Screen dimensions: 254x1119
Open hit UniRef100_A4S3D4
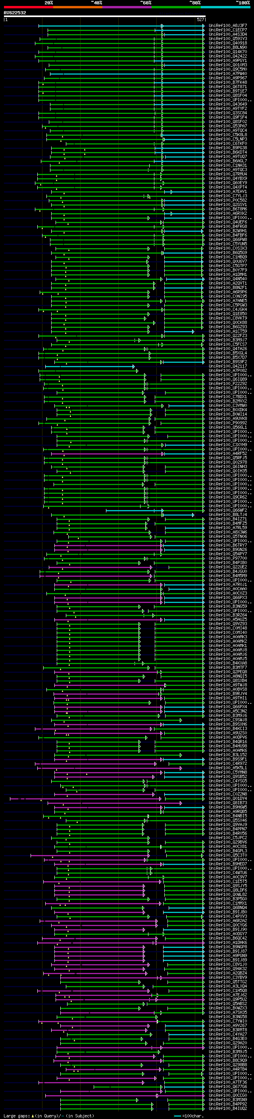pos(228,34)
